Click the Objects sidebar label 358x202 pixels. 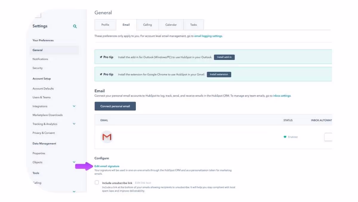[38, 162]
